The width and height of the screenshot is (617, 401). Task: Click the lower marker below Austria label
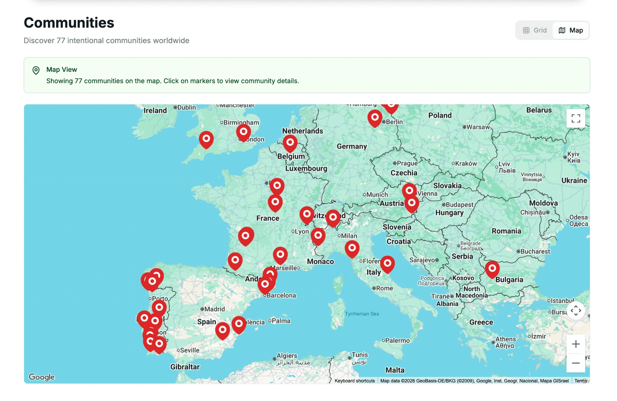point(412,204)
